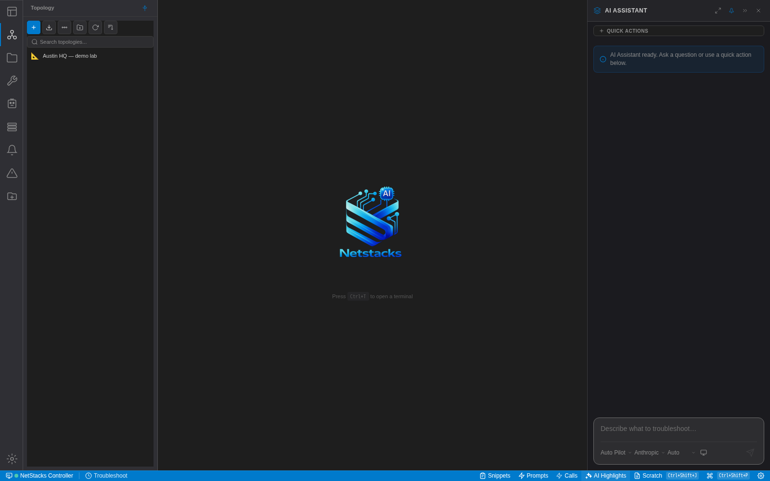Expand the AI Assistant panel to full size
The height and width of the screenshot is (481, 770).
click(718, 11)
